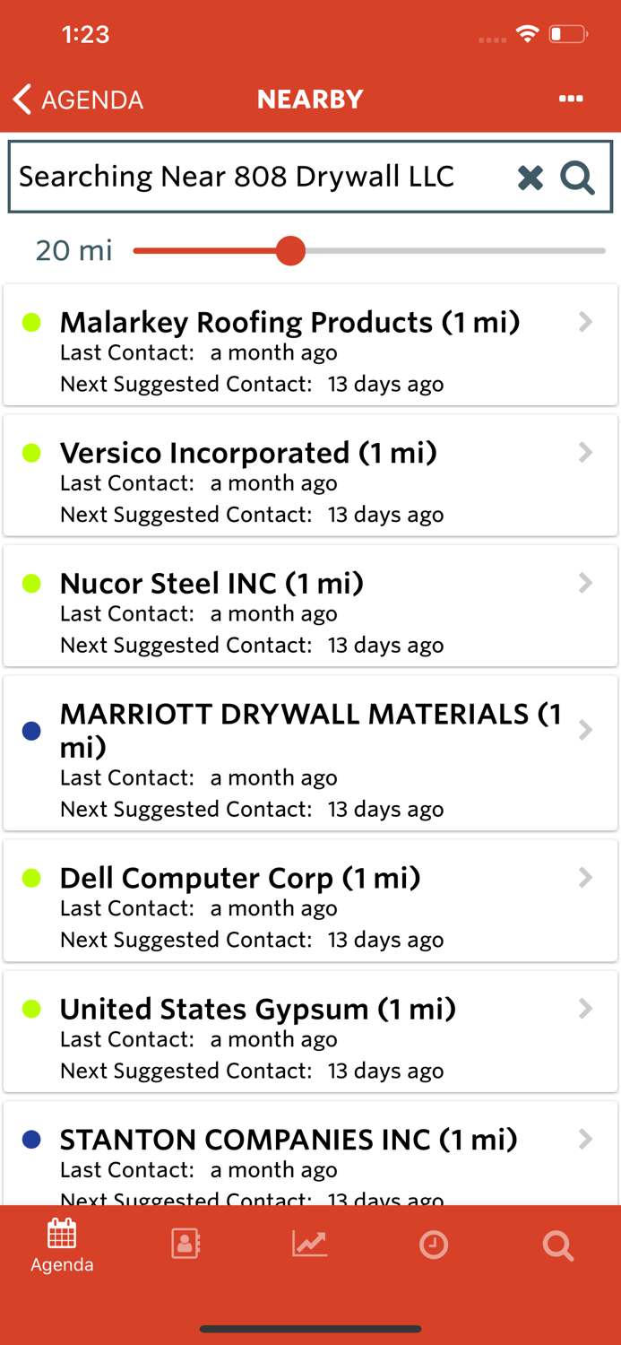Trigger search with the magnifier icon in search bar

(577, 177)
